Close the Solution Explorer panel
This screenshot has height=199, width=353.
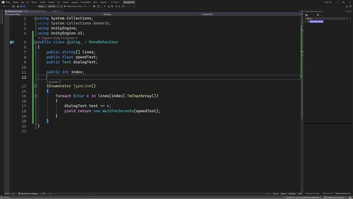coord(351,11)
